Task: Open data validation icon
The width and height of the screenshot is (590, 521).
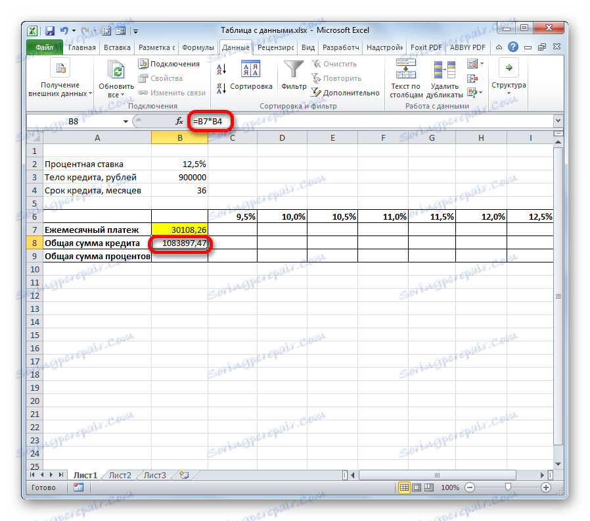Action: (472, 64)
